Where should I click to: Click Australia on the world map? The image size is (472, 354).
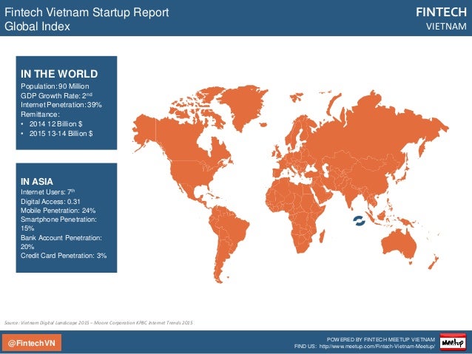(399, 245)
